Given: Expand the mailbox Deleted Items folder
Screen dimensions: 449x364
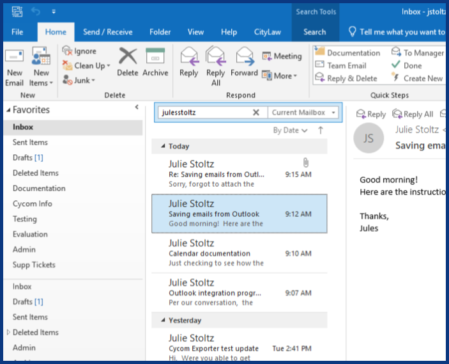Looking at the screenshot, I should pos(8,332).
